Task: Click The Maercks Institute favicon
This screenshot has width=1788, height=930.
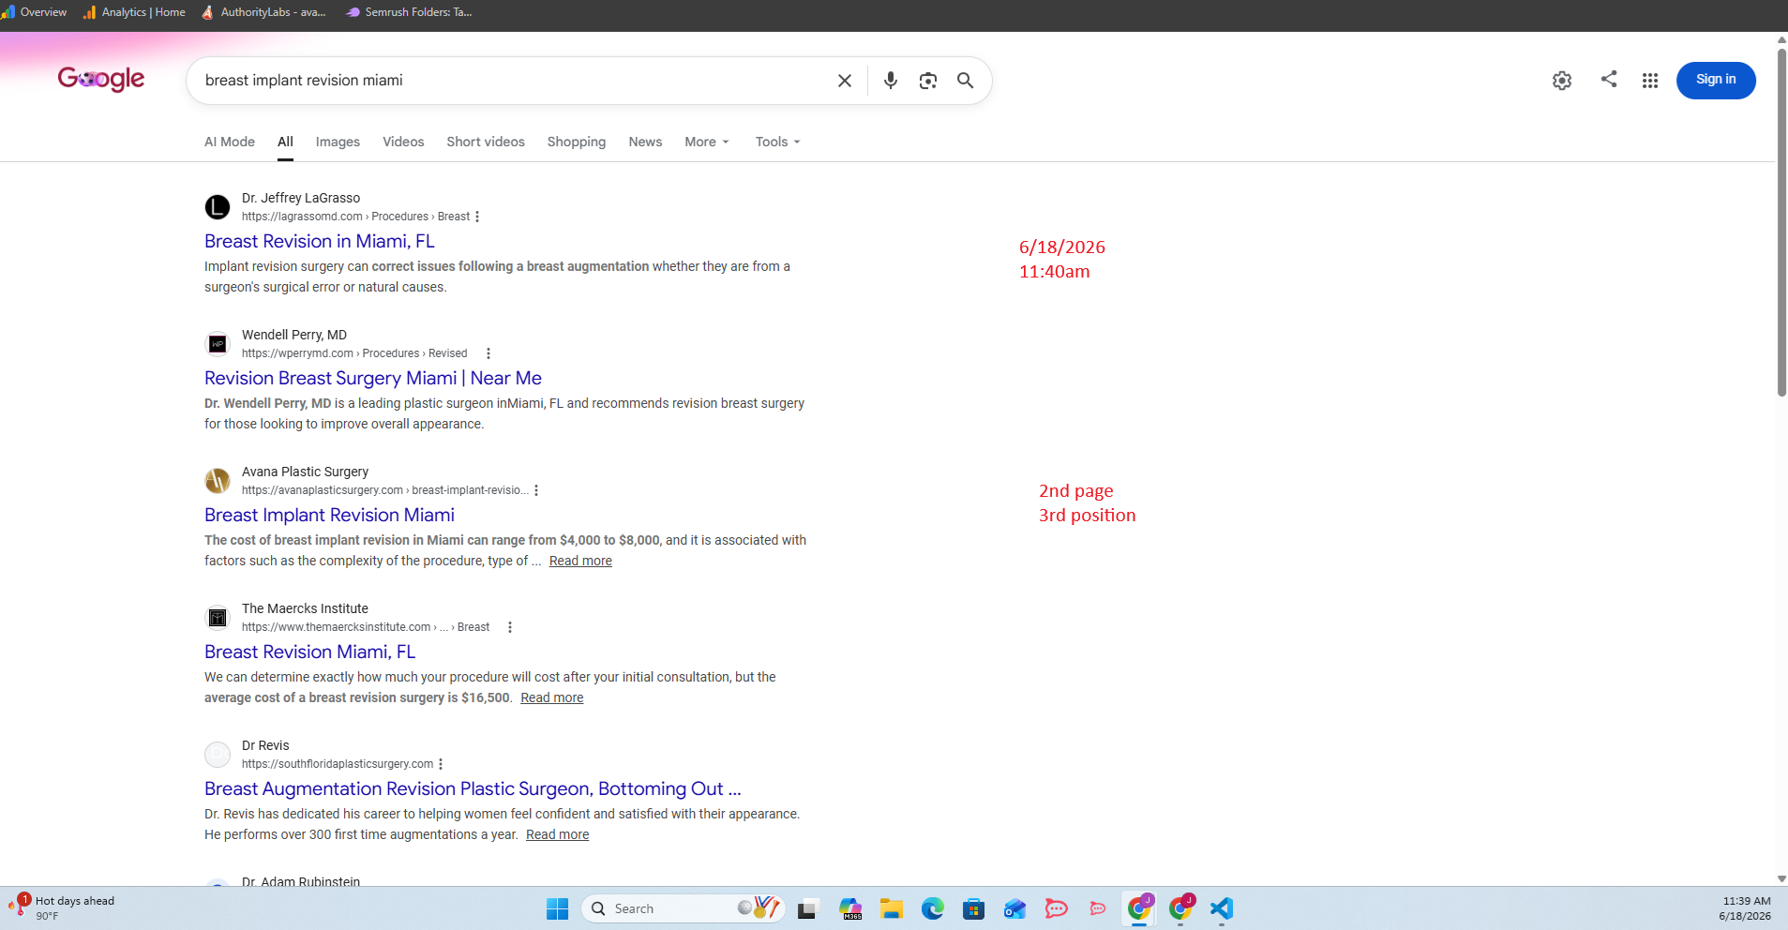Action: click(x=218, y=618)
